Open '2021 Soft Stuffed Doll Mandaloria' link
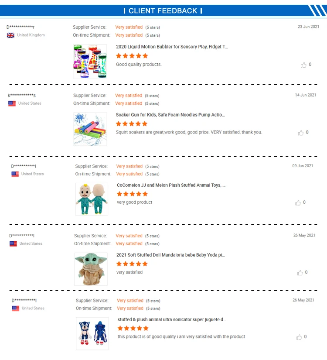 (x=171, y=255)
